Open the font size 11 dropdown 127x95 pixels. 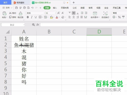55,13
